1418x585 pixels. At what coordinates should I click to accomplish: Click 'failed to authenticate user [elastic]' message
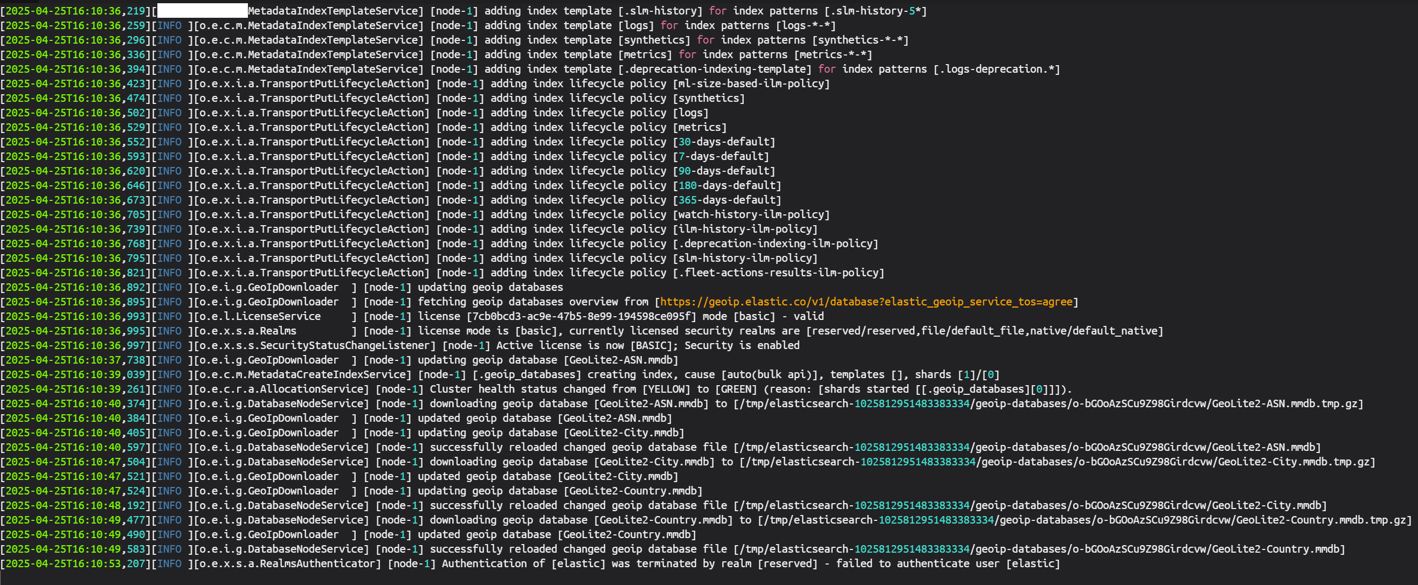pos(947,563)
